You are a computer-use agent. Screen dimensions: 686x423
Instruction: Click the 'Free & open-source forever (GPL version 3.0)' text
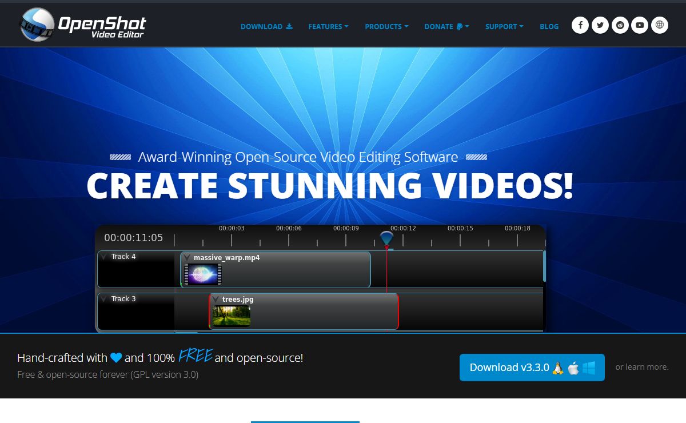[108, 375]
